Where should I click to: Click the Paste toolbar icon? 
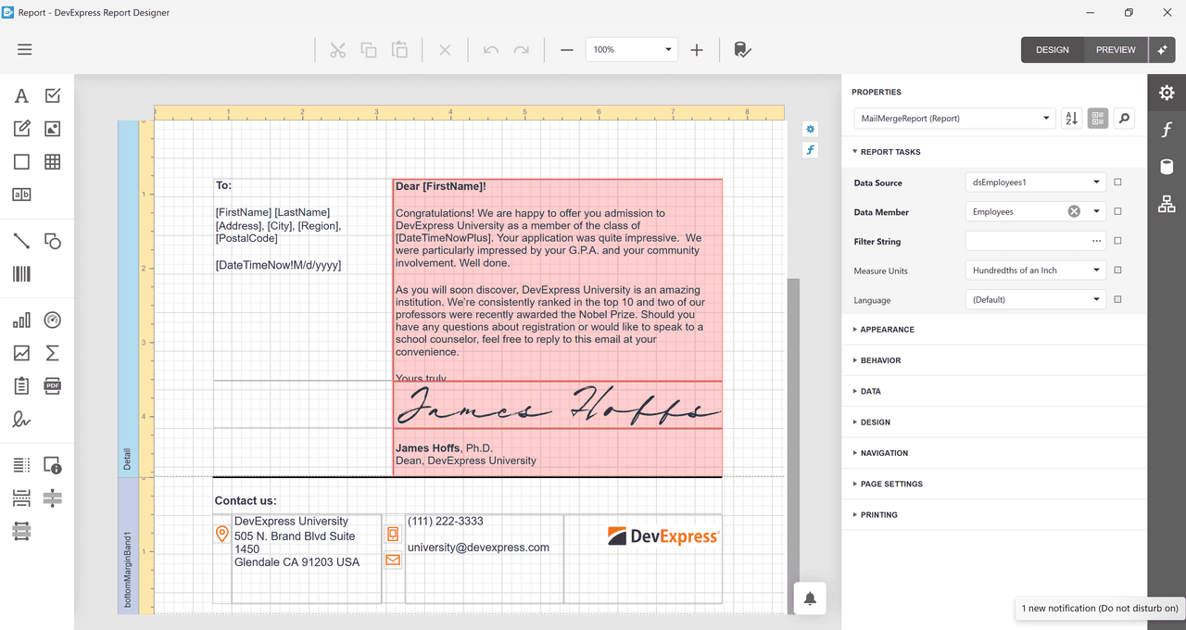(399, 50)
